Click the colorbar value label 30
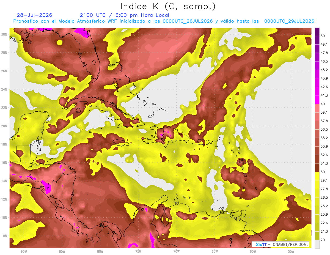Viewport: 330px width, 255px height. pyautogui.click(x=323, y=172)
